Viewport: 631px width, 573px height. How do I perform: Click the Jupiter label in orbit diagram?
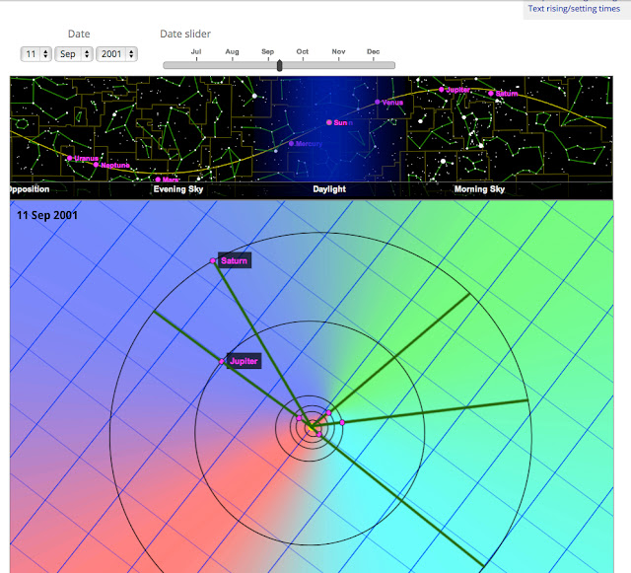point(244,361)
